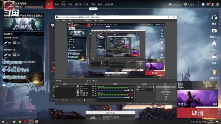The height and width of the screenshot is (124, 221).
Task: Toggle lock on 显示器采集 source
Action: pos(96,95)
